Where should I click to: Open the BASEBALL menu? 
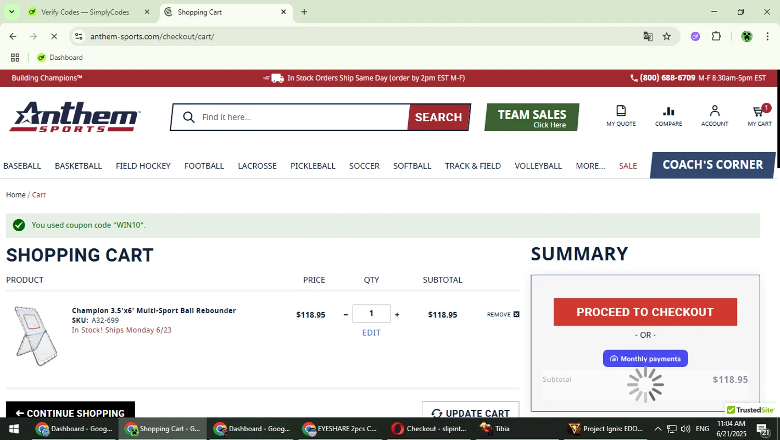coord(22,166)
